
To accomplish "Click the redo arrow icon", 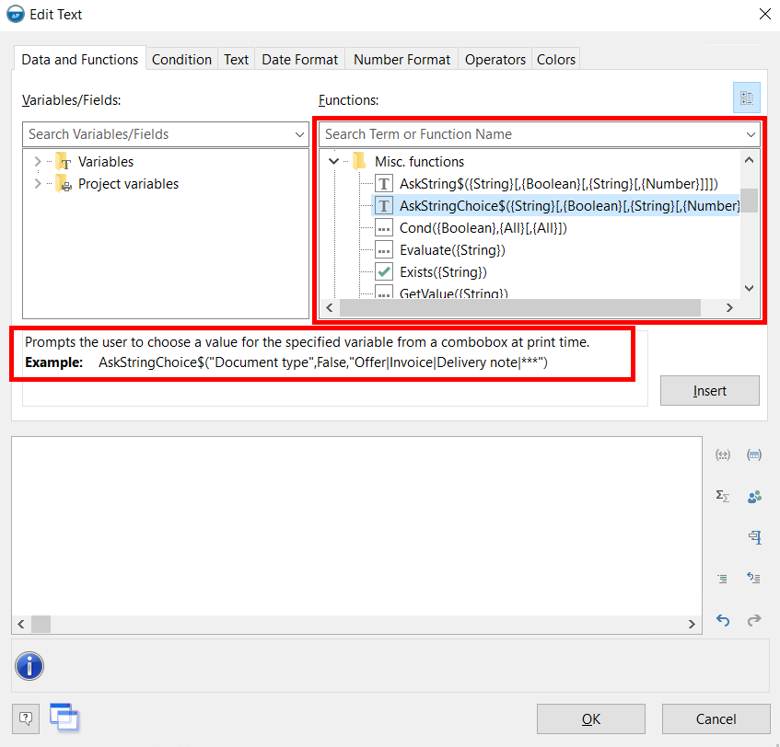I will [x=754, y=620].
